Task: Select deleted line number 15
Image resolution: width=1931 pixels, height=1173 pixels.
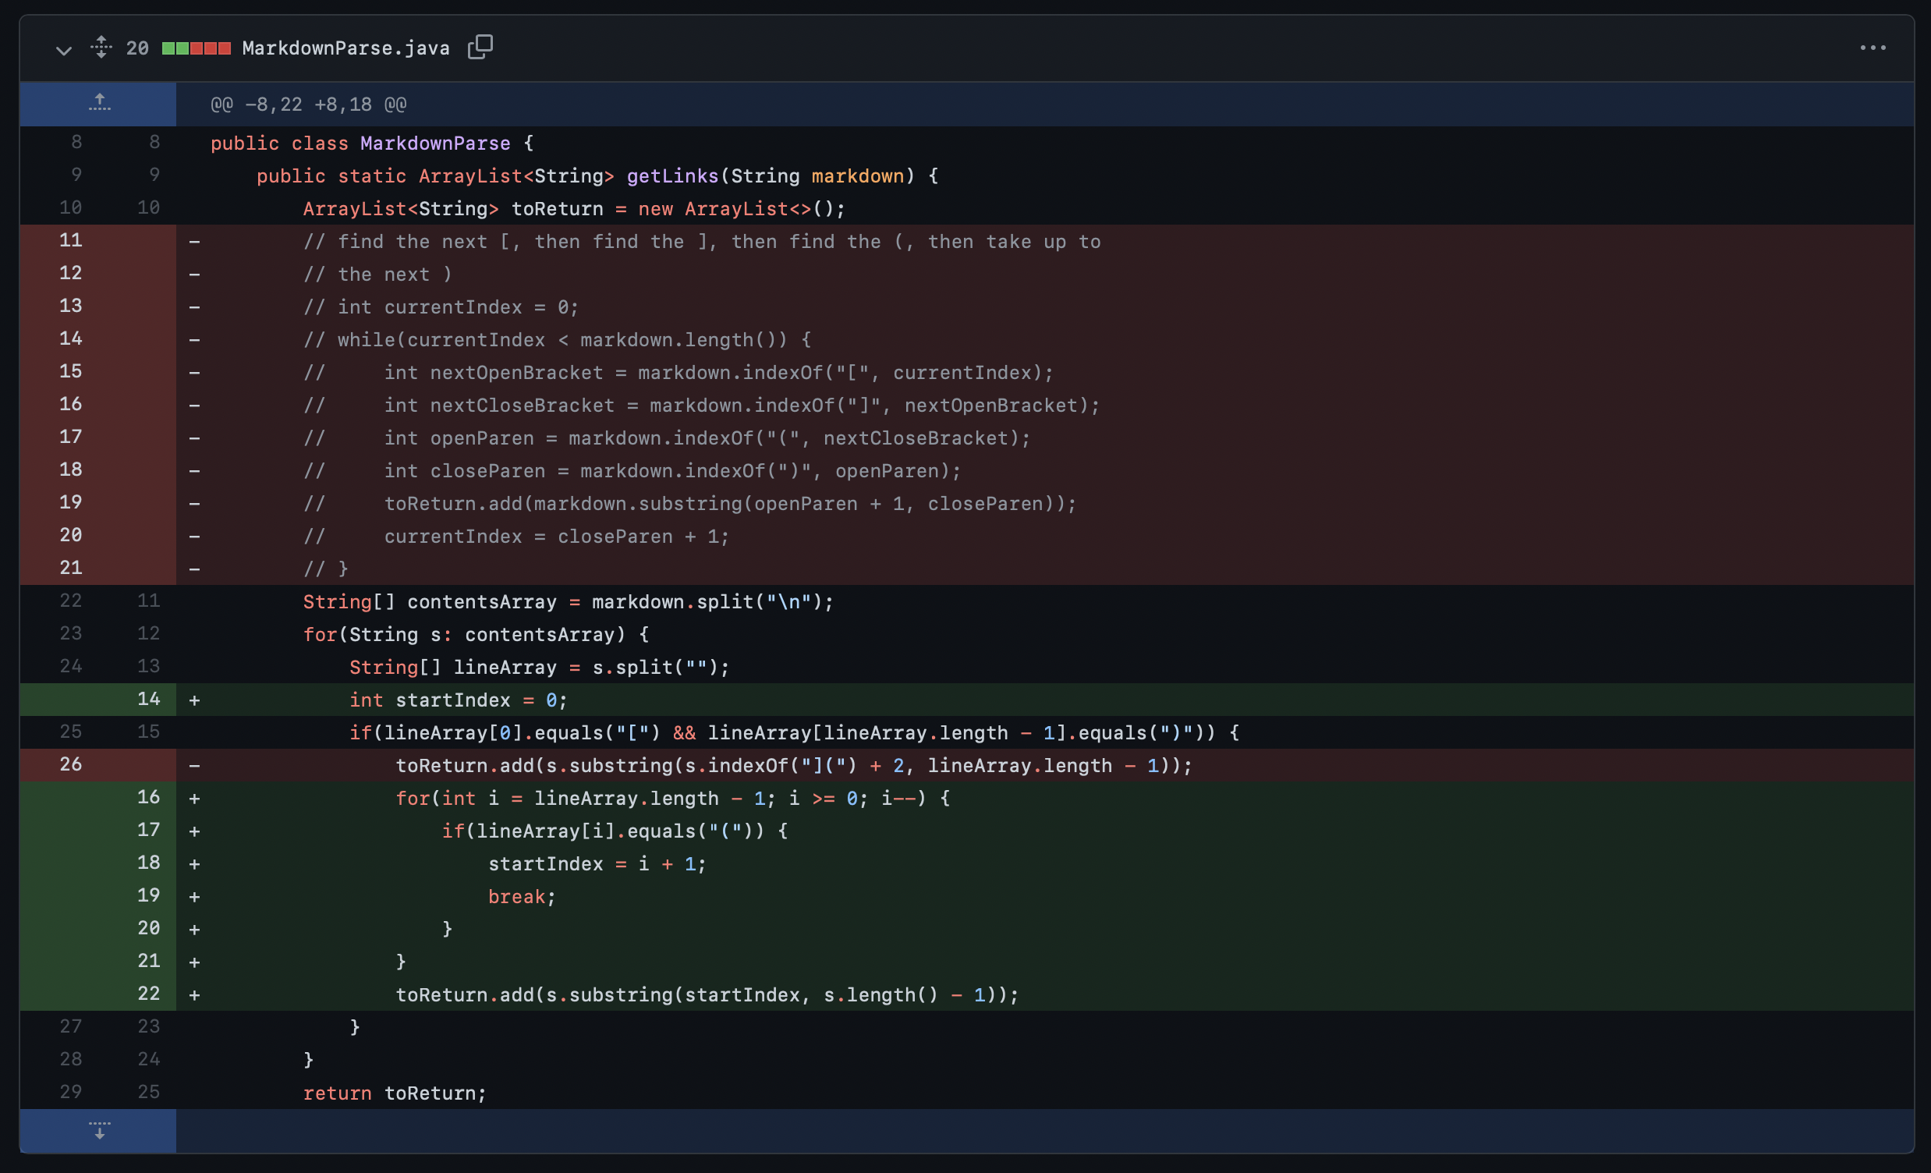Action: 70,371
